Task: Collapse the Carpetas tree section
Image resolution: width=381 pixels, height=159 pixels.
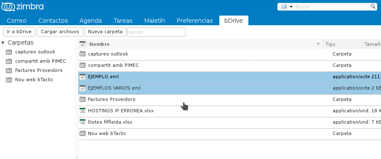Action: 3,43
